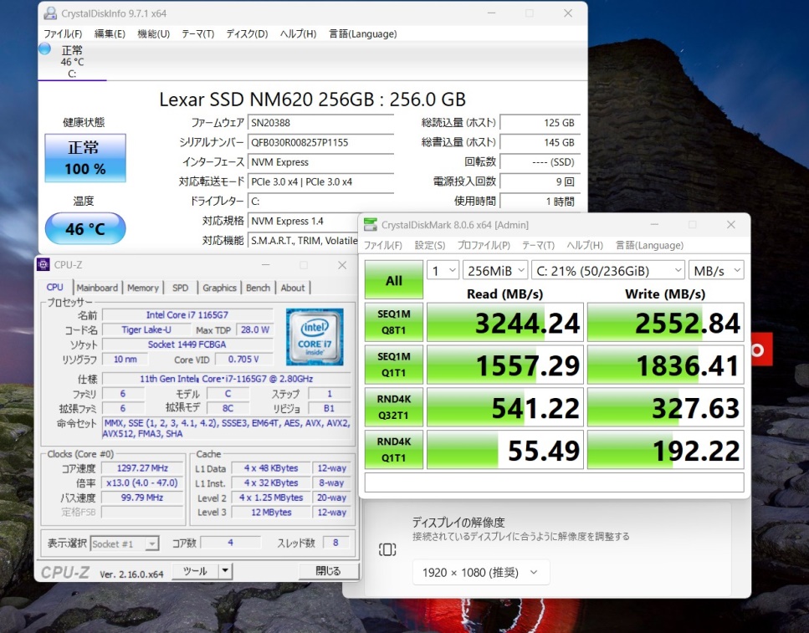
Task: Open the 256MiB test size dropdown
Action: point(495,270)
